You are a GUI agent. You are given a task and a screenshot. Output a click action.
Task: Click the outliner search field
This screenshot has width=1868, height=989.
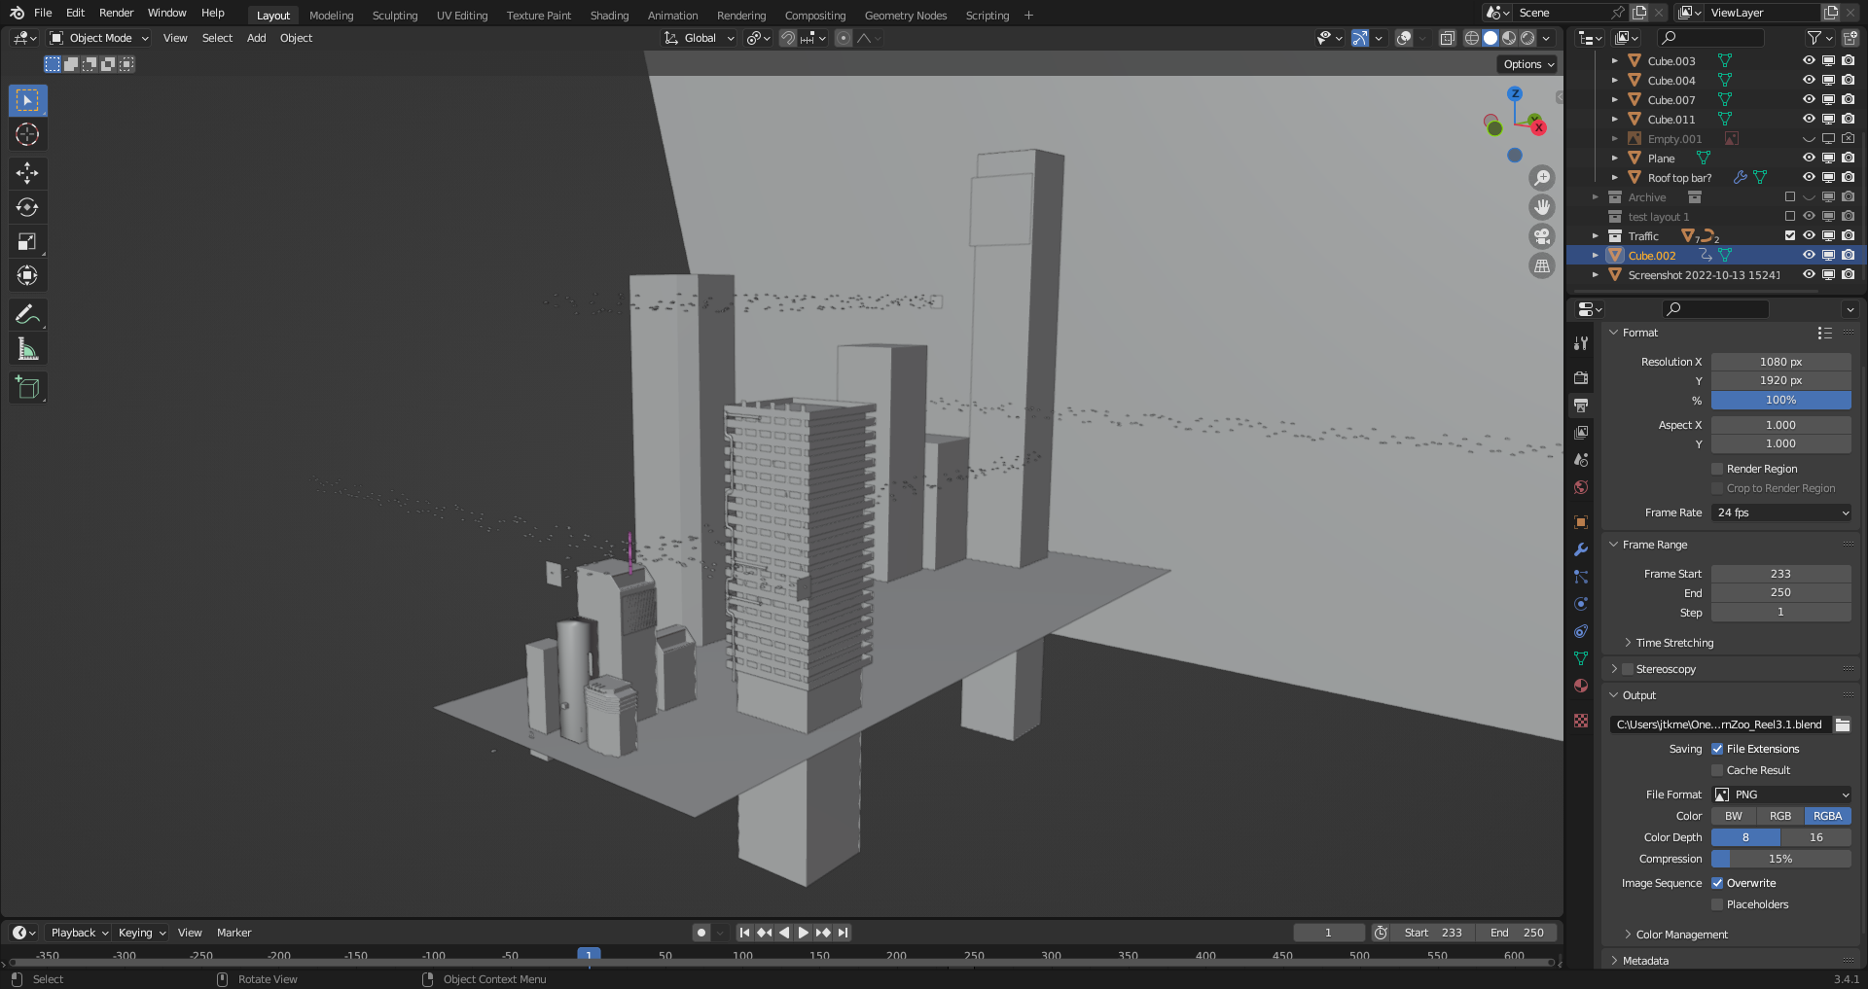click(x=1710, y=38)
